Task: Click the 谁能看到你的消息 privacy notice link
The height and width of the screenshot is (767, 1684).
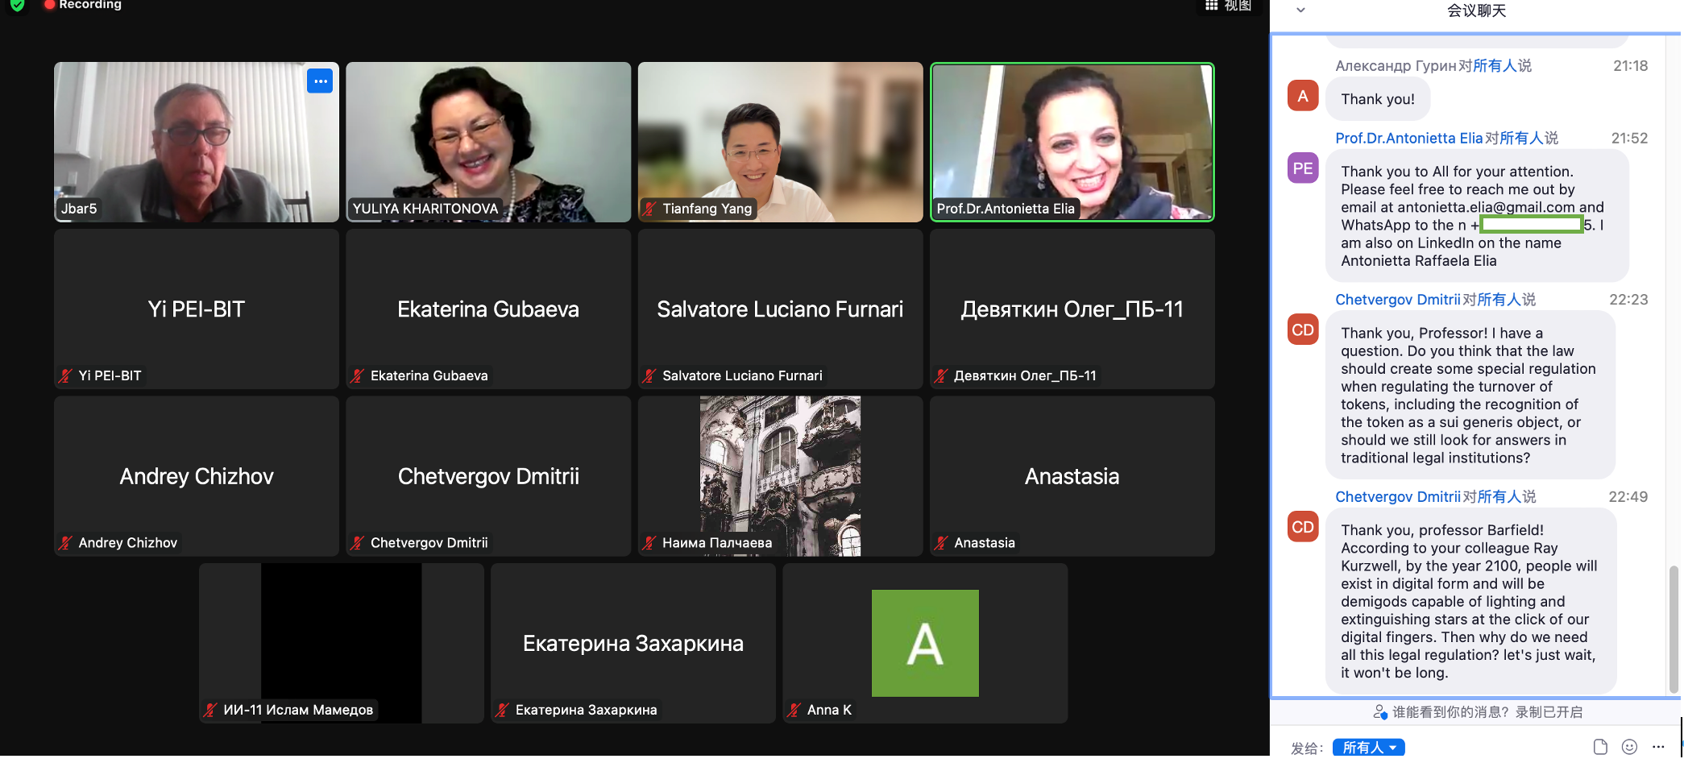Action: click(1478, 712)
